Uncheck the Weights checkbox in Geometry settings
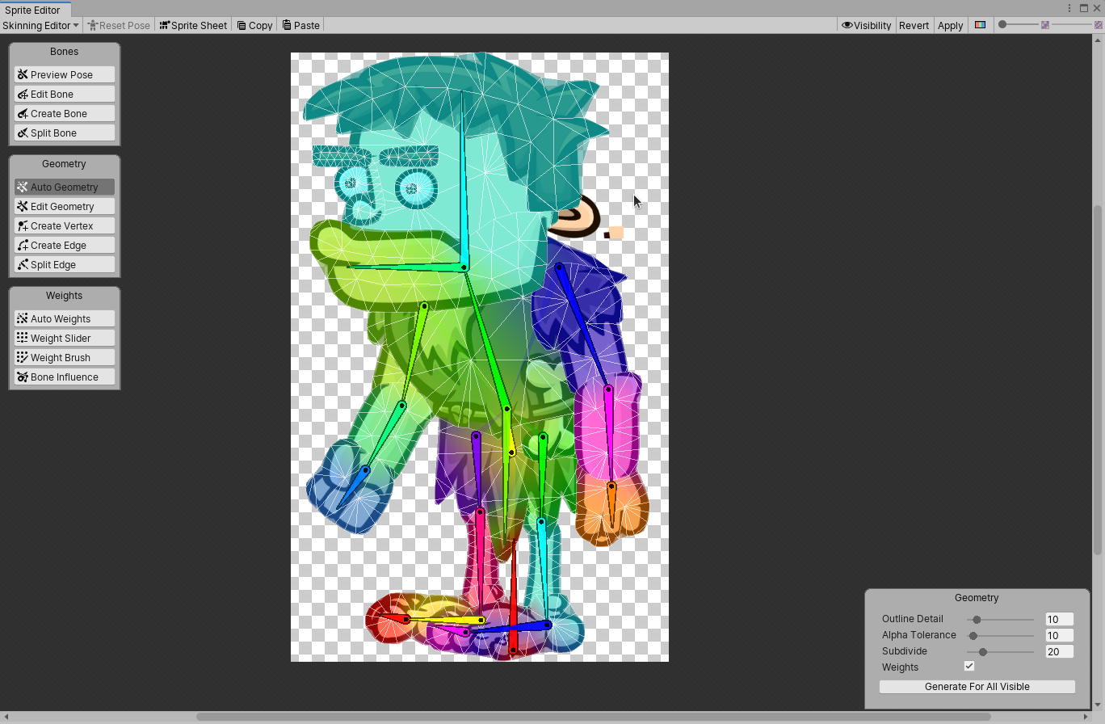 [x=969, y=666]
